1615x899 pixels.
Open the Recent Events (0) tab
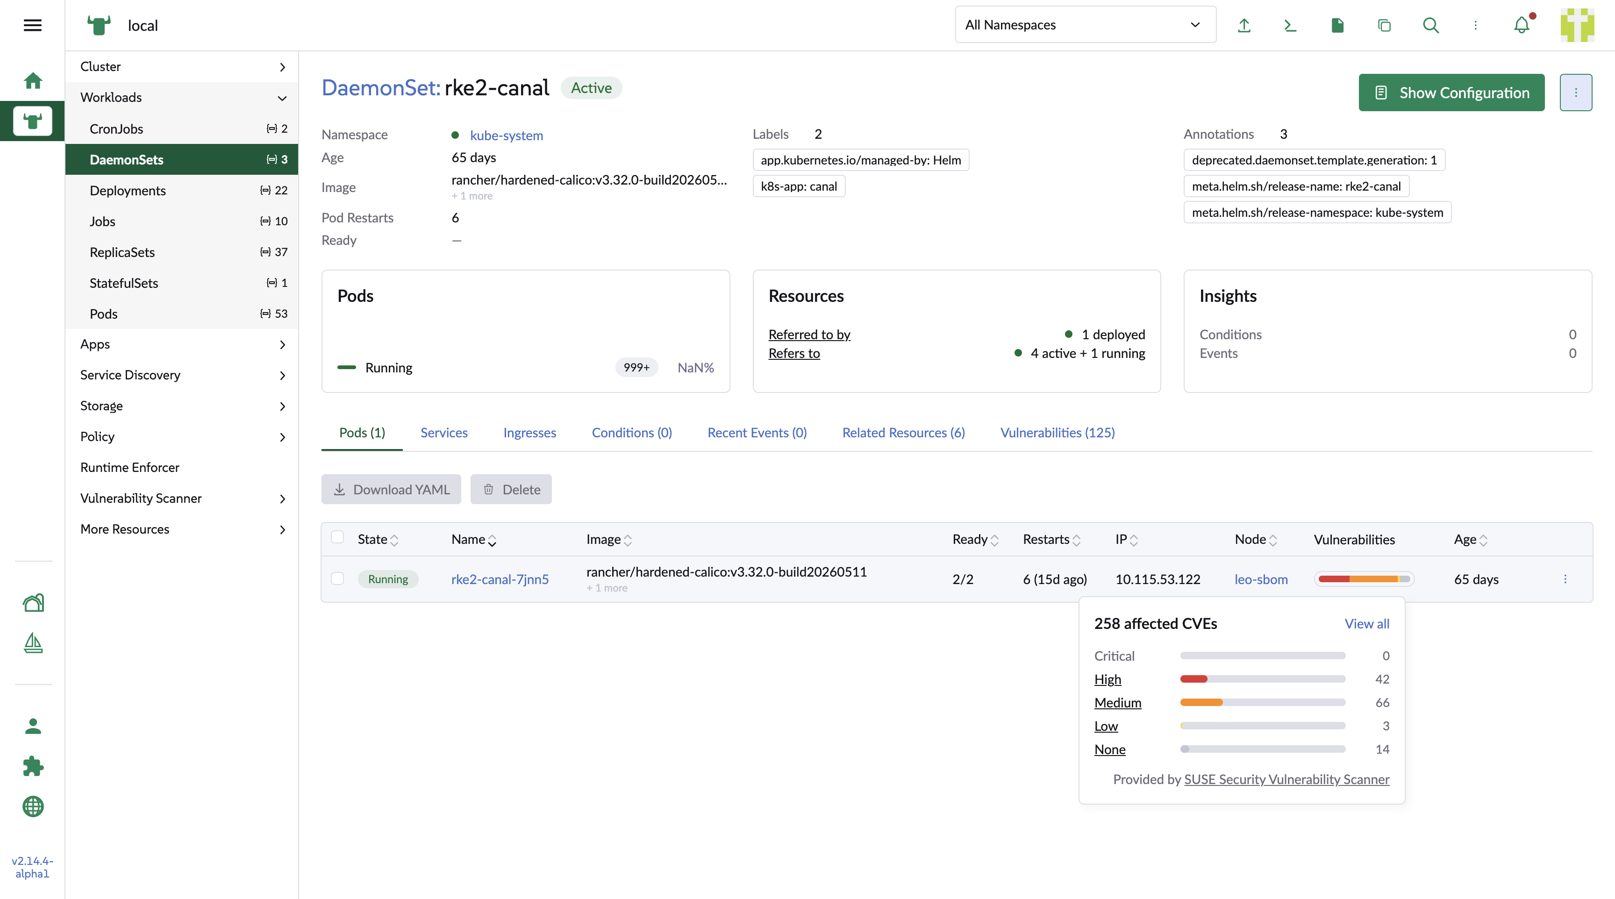(x=757, y=433)
